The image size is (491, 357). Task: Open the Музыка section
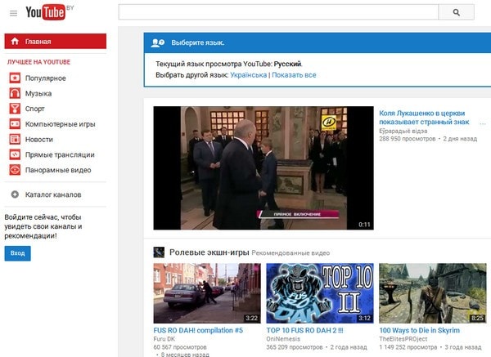[38, 93]
